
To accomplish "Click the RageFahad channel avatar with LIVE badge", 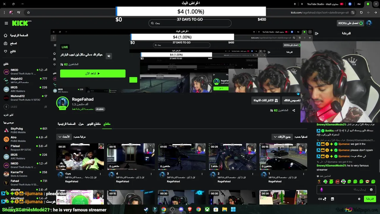I will (x=62, y=103).
